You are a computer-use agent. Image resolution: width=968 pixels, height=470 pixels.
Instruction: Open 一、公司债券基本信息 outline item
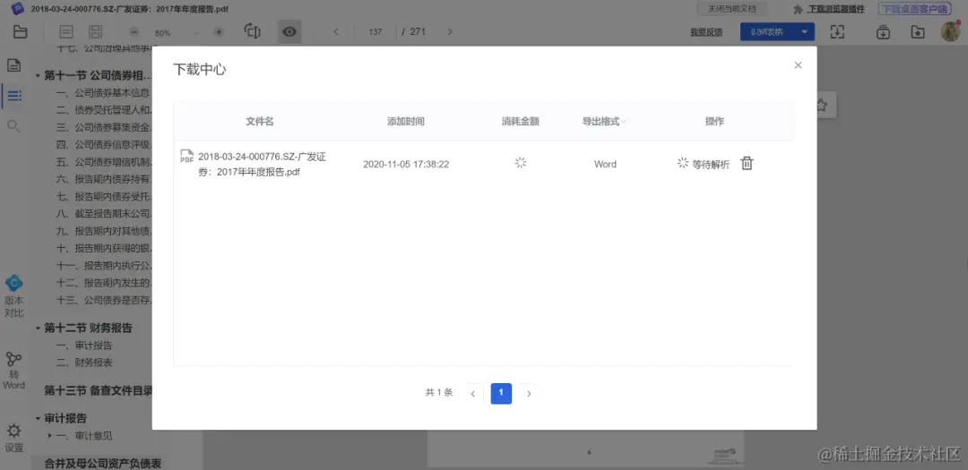pyautogui.click(x=103, y=93)
